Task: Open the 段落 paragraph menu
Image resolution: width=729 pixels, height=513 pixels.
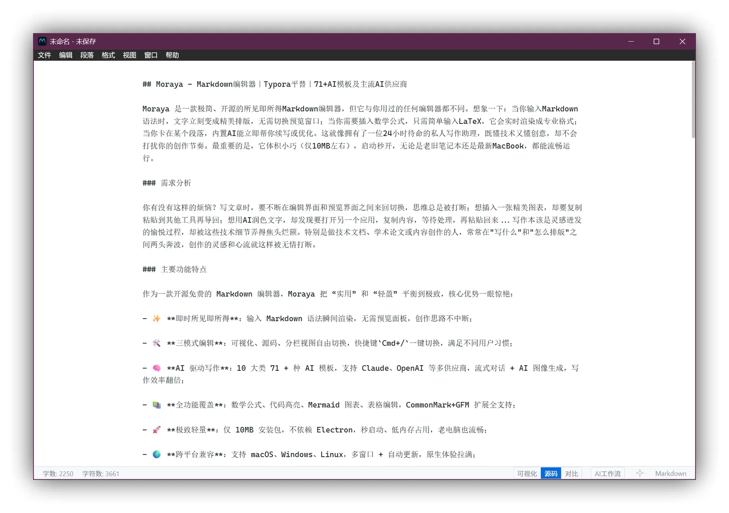Action: 87,55
